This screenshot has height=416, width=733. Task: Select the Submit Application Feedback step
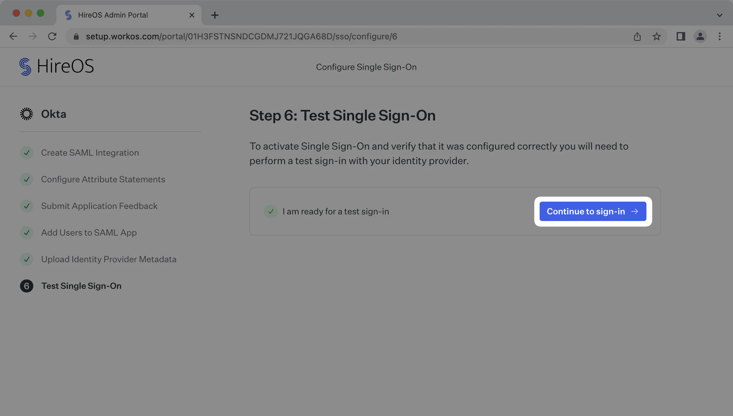pos(99,206)
